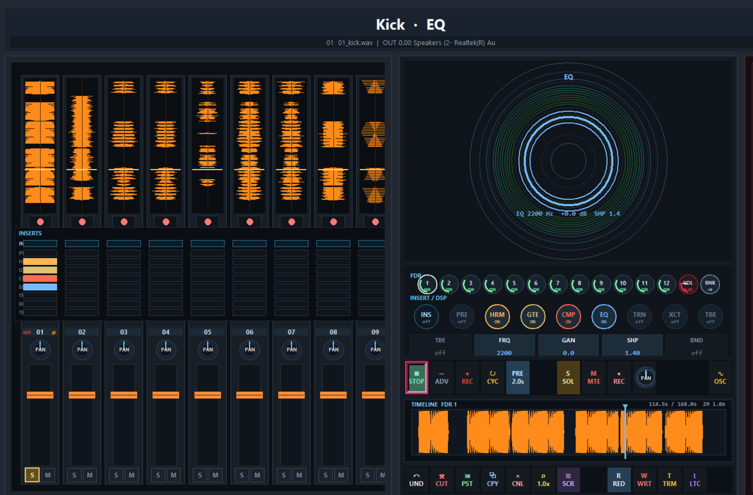This screenshot has width=753, height=495.
Task: Click the CUT scissors button
Action: (442, 480)
